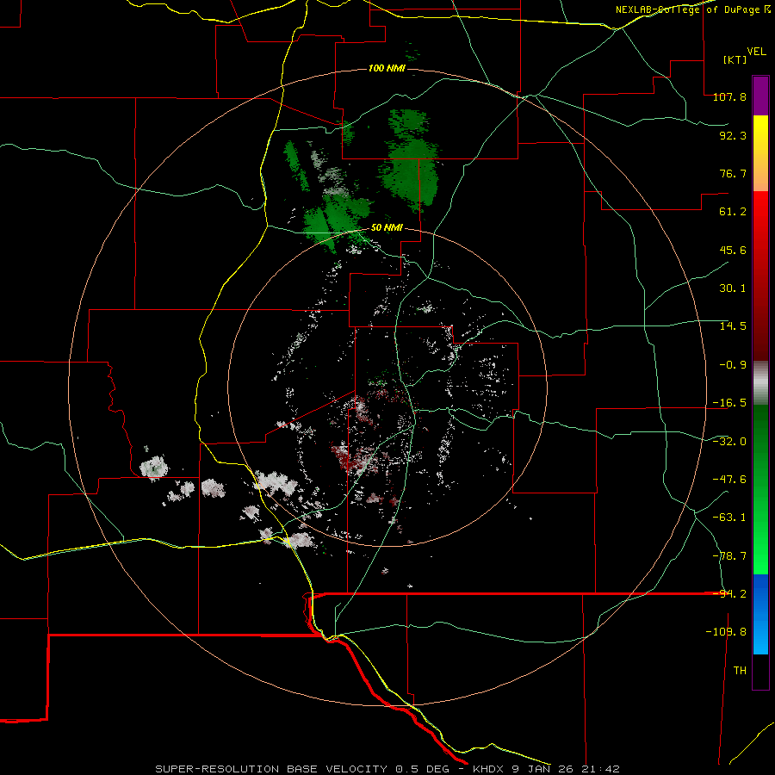
Task: Click the -63.1 velocity scale value
Action: point(729,518)
